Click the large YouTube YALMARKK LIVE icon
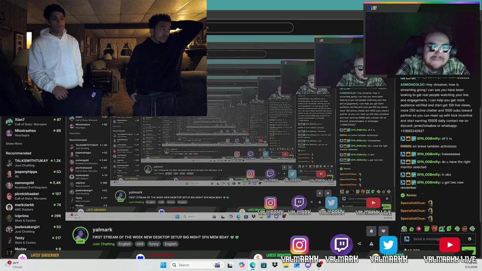 point(450,245)
